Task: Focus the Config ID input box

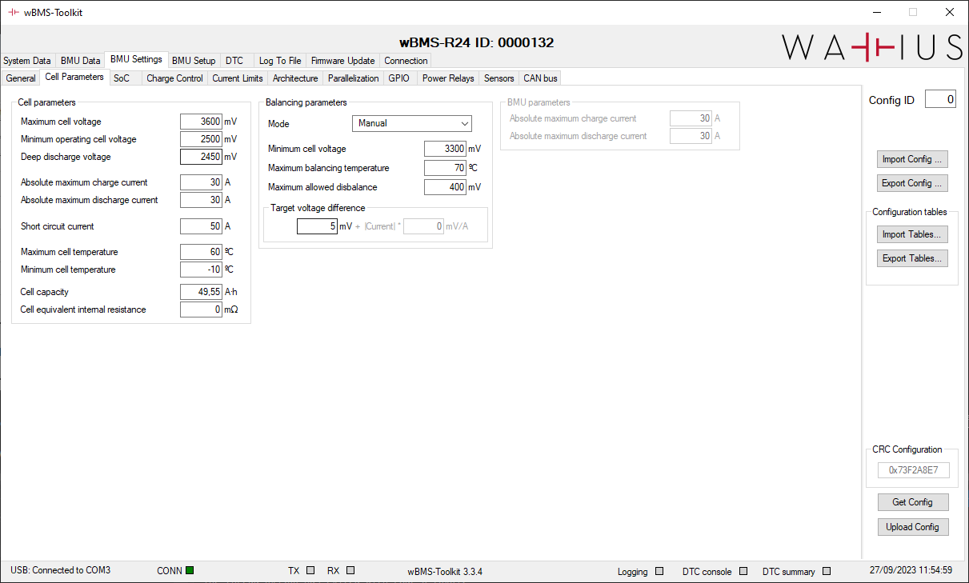Action: pyautogui.click(x=940, y=100)
